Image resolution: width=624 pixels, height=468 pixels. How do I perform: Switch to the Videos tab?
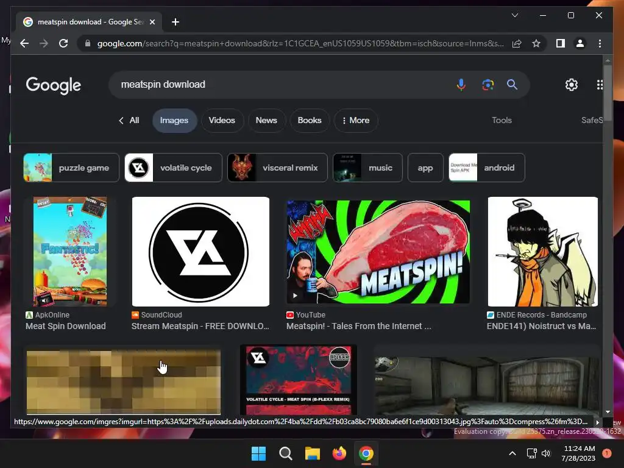[x=222, y=120]
